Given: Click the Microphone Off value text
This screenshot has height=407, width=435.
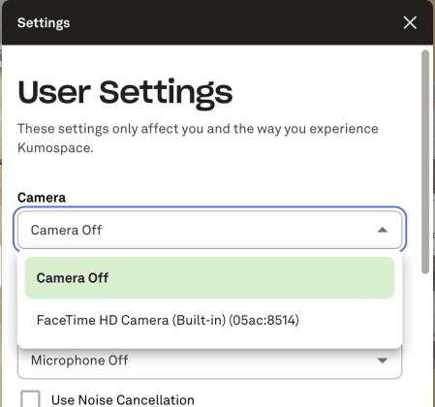Looking at the screenshot, I should pyautogui.click(x=79, y=360).
